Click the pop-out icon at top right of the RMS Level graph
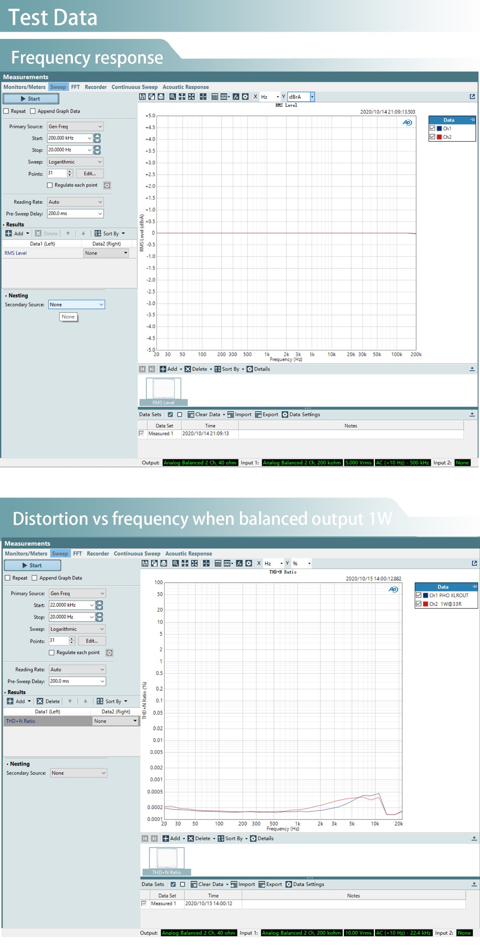The width and height of the screenshot is (480, 952). [x=472, y=97]
